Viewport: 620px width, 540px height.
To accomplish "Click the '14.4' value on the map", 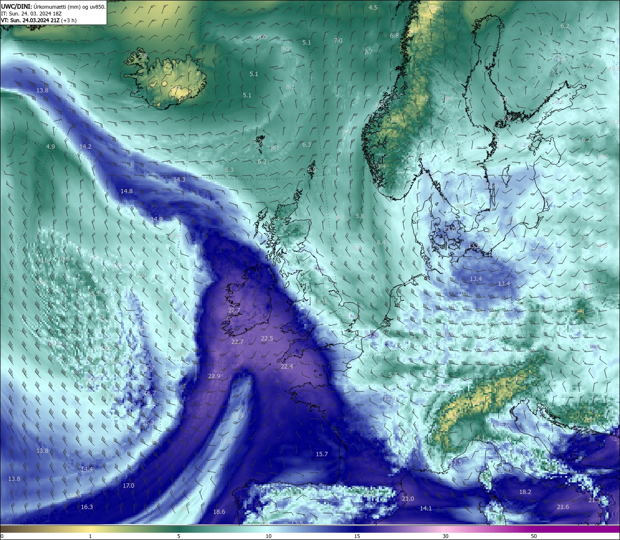I will [x=87, y=469].
